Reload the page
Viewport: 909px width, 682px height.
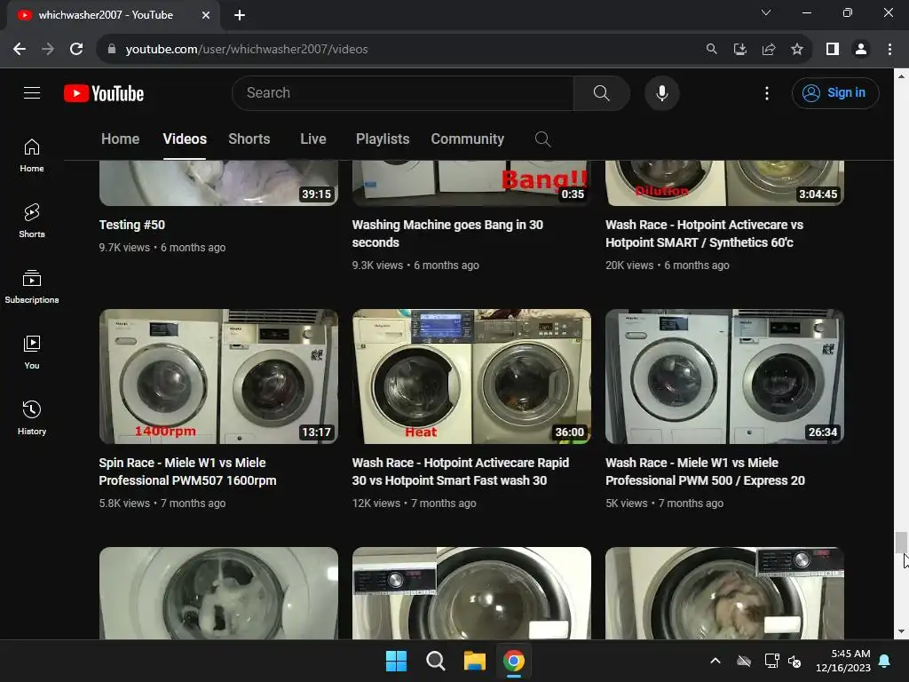(x=76, y=50)
